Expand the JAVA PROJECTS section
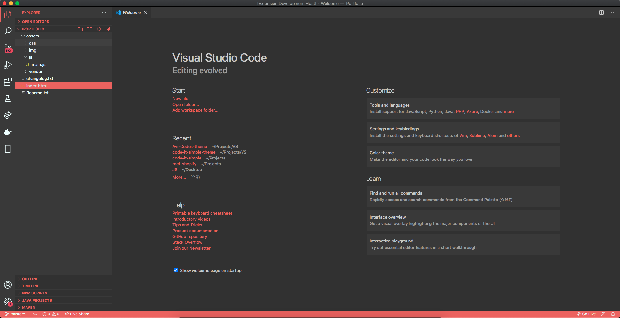This screenshot has width=620, height=318. [x=64, y=300]
